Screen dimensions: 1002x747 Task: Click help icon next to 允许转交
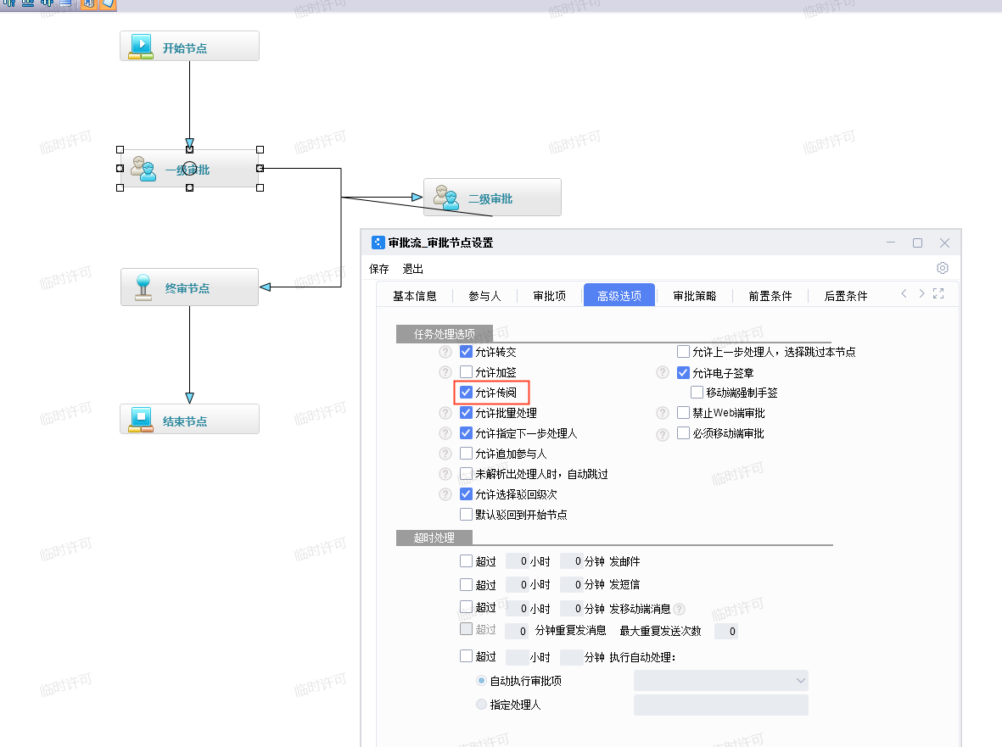tap(445, 353)
